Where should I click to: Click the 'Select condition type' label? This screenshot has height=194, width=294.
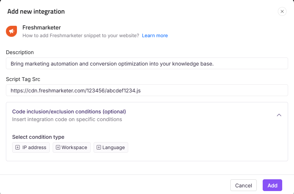38,137
